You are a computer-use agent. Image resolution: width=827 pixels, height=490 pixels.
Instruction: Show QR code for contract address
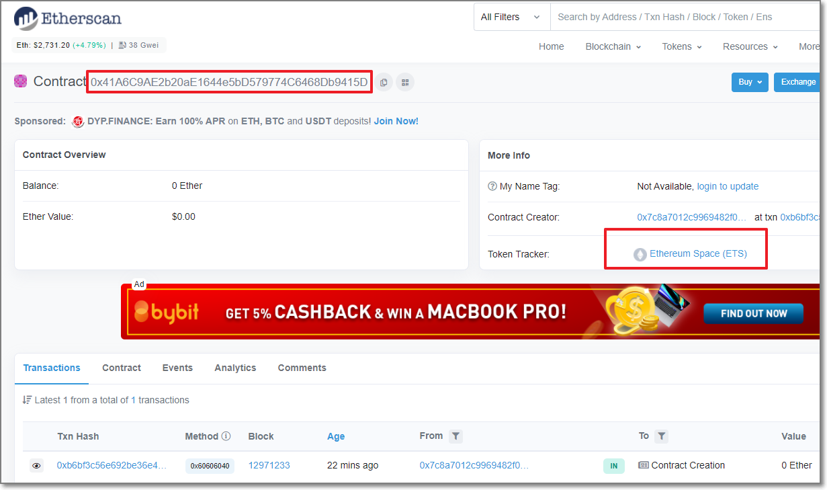tap(405, 82)
